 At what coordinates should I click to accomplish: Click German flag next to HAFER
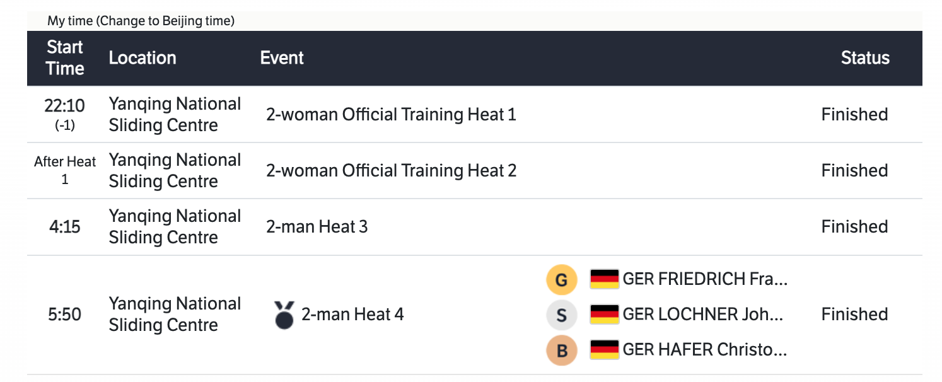coord(604,349)
